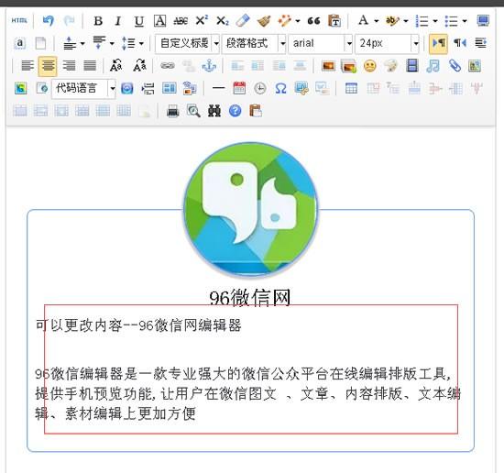
Task: Open the font color dropdown arrow
Action: click(376, 21)
